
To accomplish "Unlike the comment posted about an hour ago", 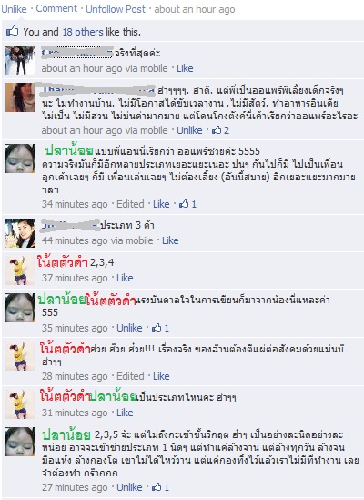I will [x=189, y=130].
